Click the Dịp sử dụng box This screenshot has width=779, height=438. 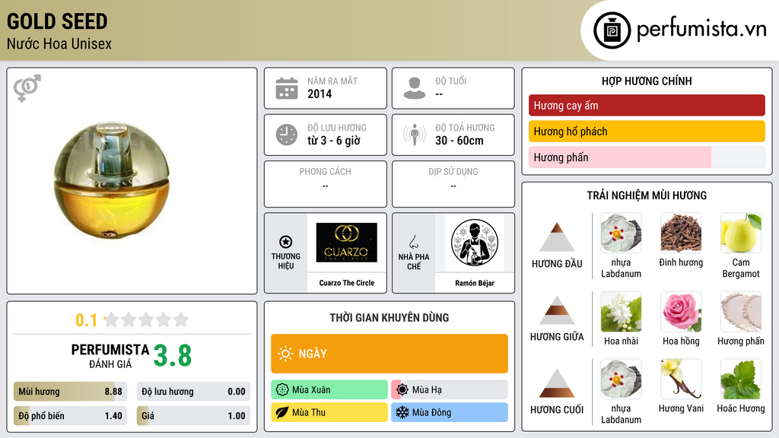[x=453, y=184]
